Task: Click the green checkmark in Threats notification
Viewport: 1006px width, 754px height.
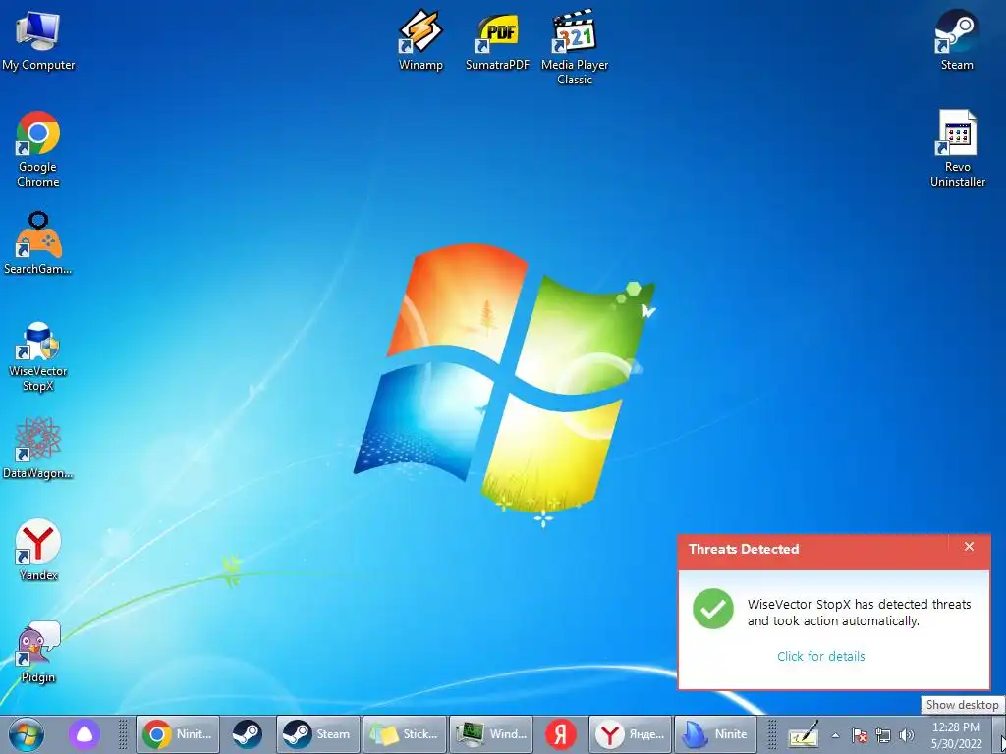Action: 713,609
